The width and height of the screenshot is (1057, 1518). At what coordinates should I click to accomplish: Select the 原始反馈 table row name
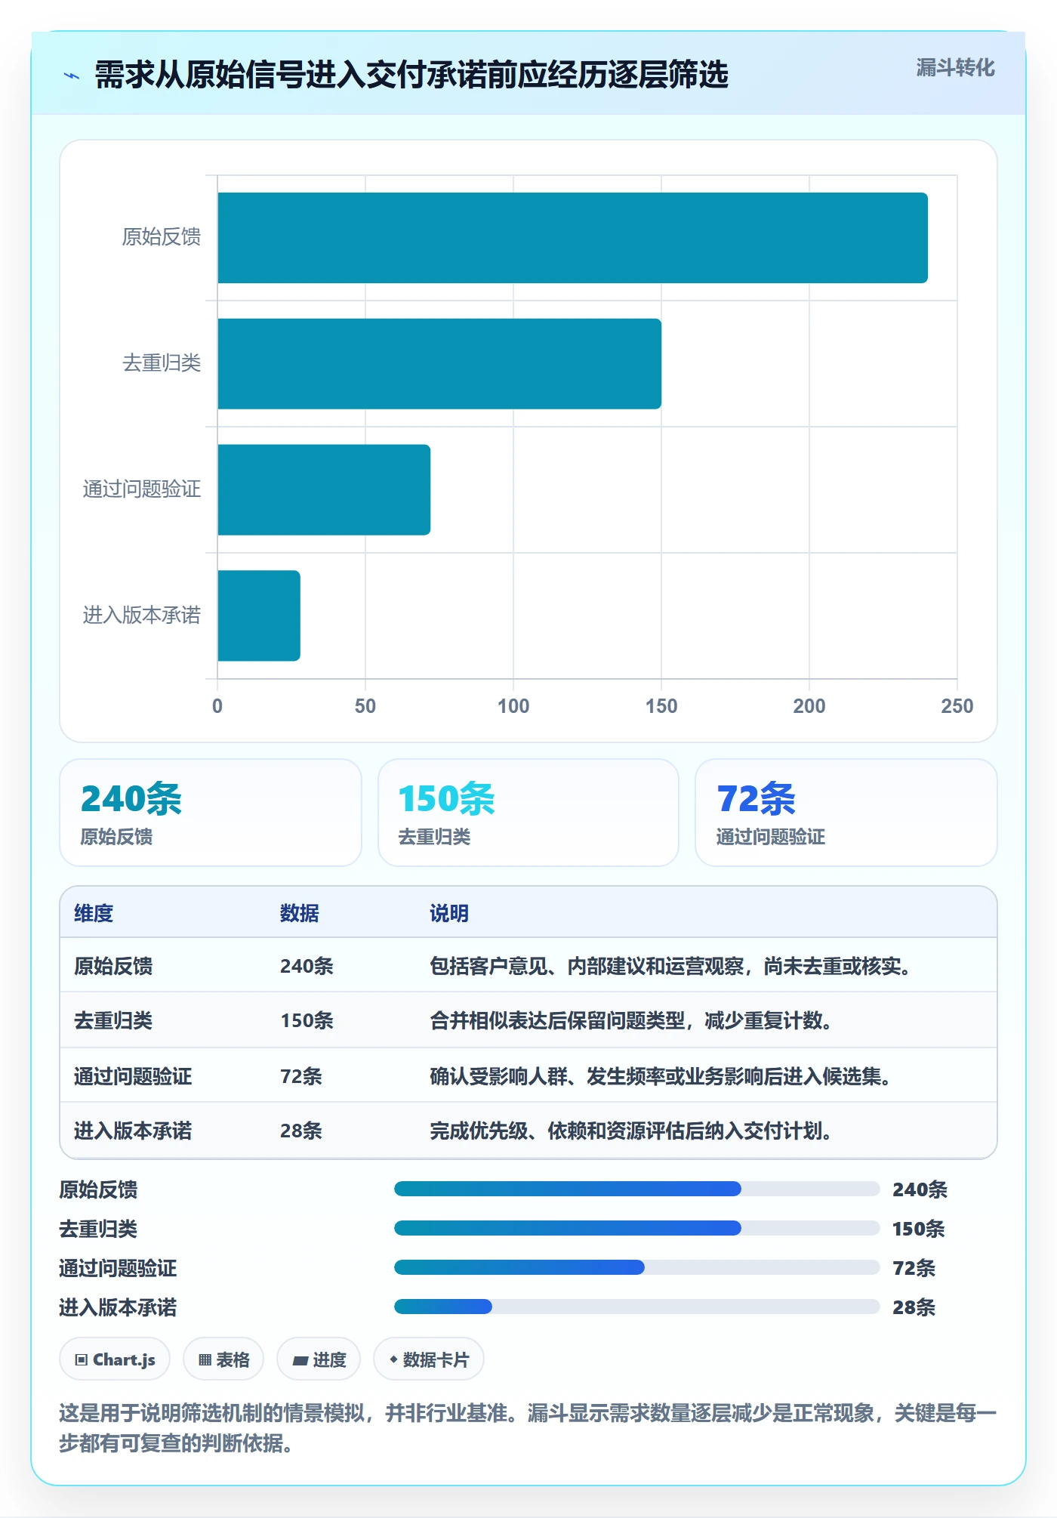coord(113,966)
